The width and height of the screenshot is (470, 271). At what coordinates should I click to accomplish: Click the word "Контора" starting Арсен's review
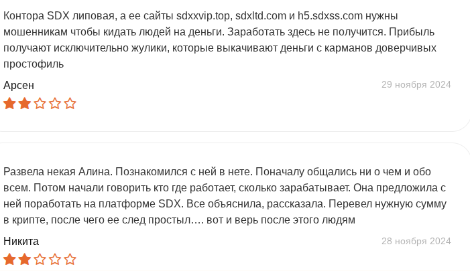point(23,16)
